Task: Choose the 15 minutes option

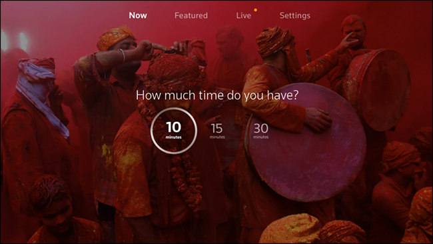Action: (x=217, y=131)
